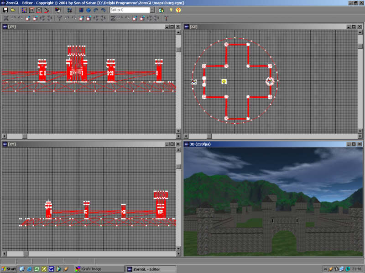The height and width of the screenshot is (273, 365).
Task: Click the Open folder icon in toolbar
Action: [x=13, y=10]
